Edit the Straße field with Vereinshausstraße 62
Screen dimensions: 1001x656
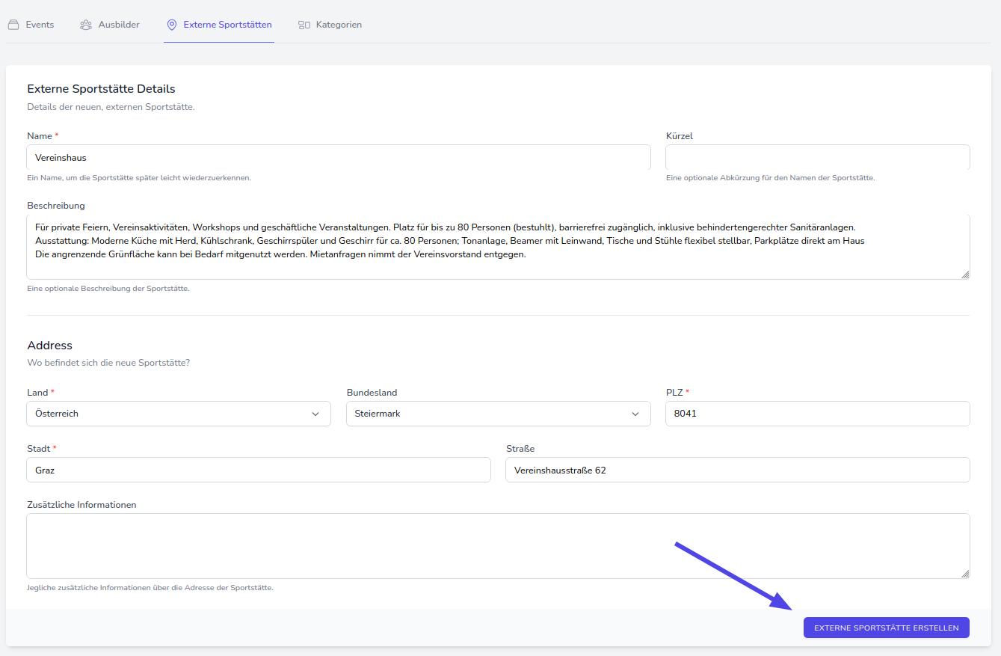tap(737, 470)
